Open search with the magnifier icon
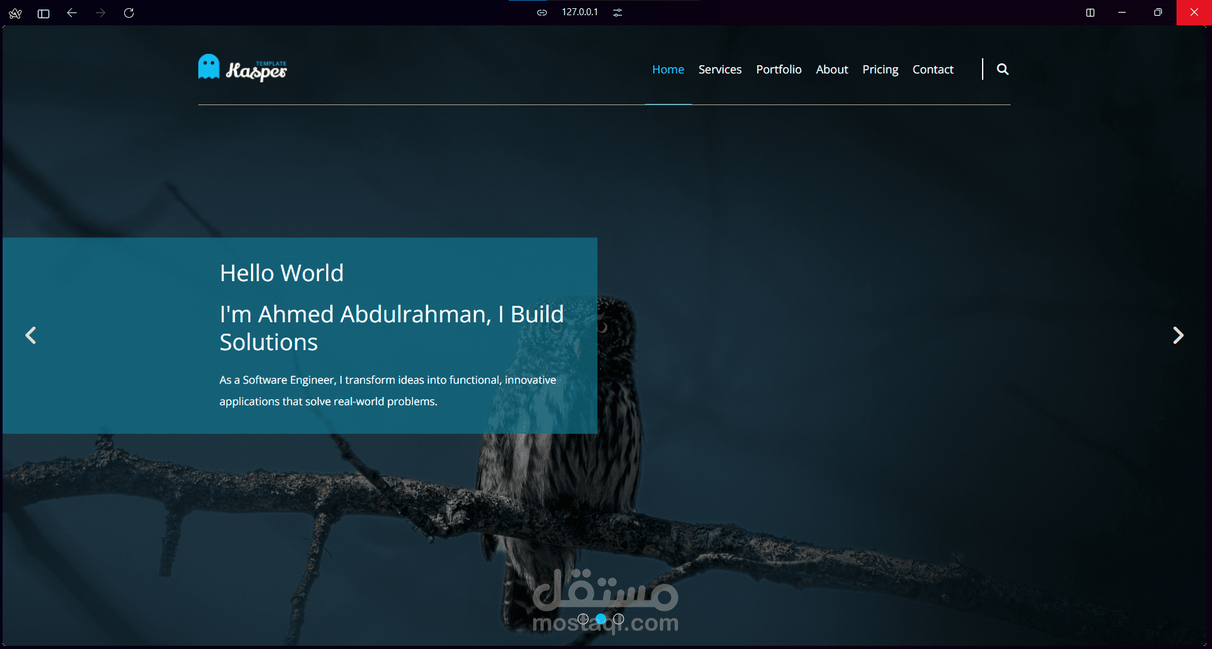This screenshot has height=649, width=1212. 1003,69
